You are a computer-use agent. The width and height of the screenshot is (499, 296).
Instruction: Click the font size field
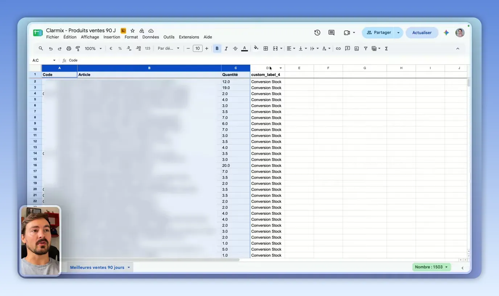(198, 49)
